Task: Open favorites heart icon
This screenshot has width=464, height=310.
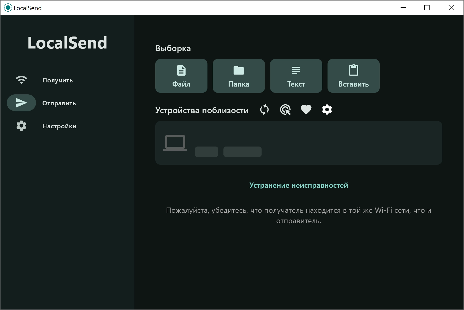Action: click(x=306, y=110)
